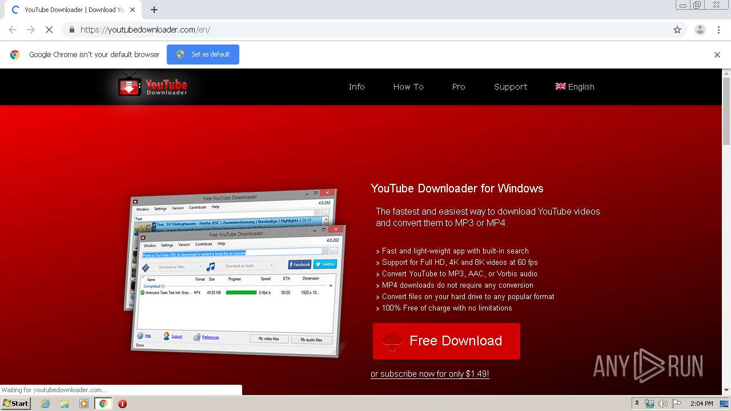
Task: Open Chrome three-dot menu
Action: (x=718, y=30)
